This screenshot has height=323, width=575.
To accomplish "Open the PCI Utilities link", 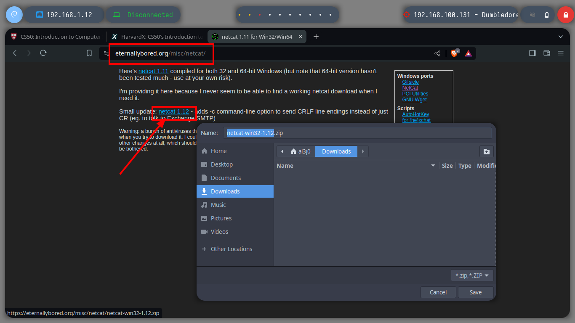I will (x=415, y=94).
